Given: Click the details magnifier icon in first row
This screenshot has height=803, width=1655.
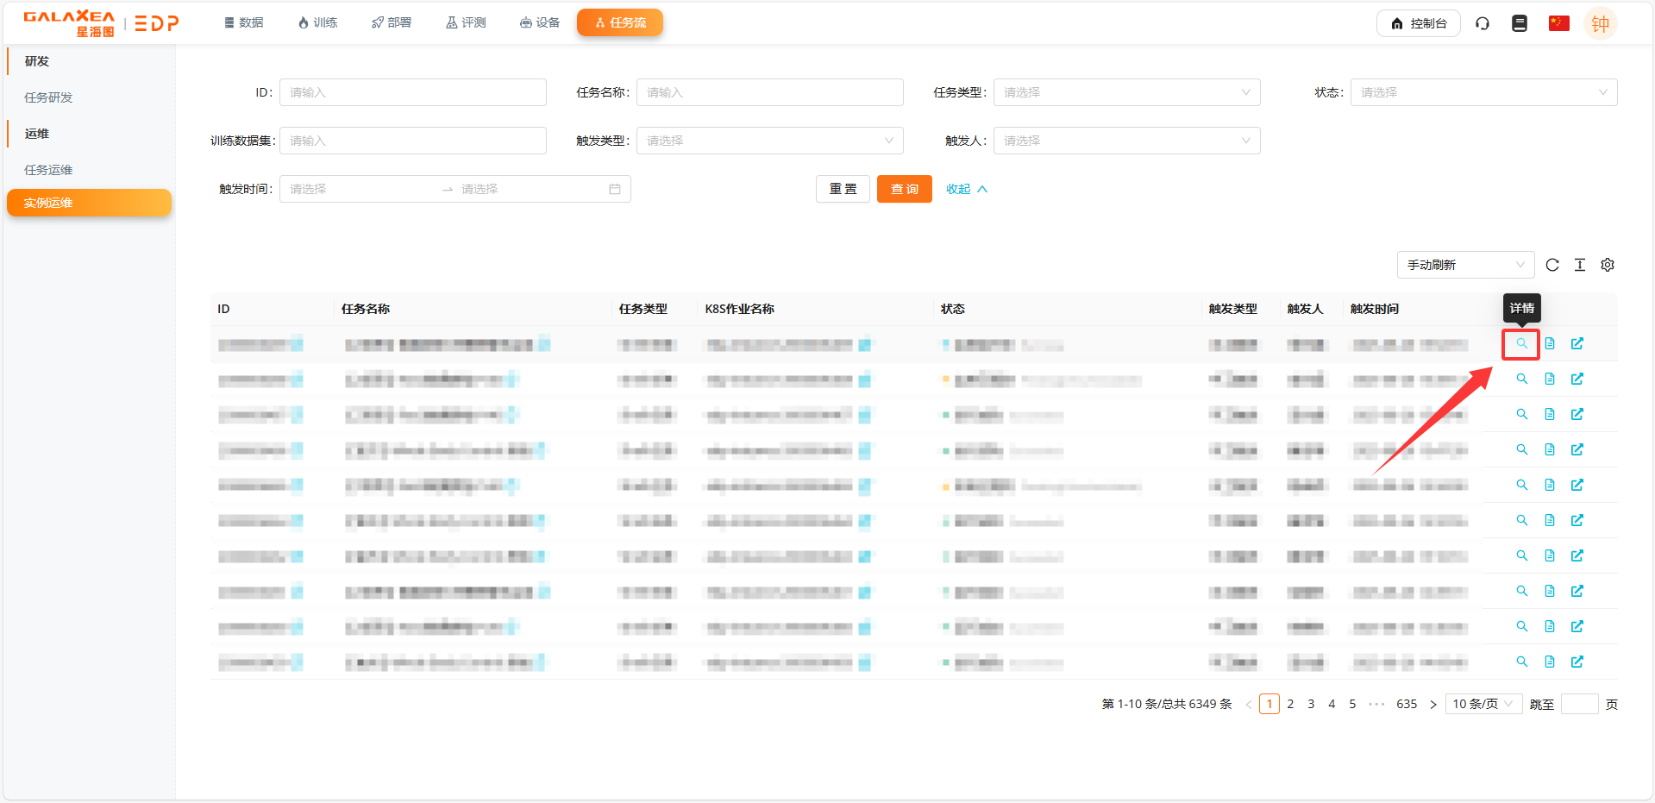Looking at the screenshot, I should 1521,344.
